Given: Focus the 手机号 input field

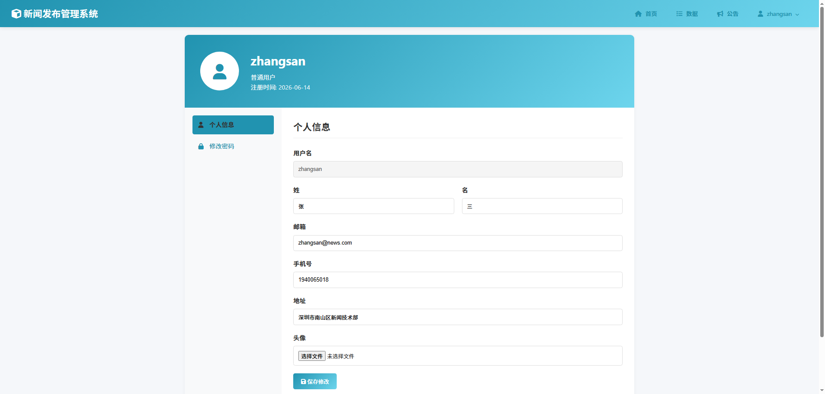Looking at the screenshot, I should pos(458,280).
